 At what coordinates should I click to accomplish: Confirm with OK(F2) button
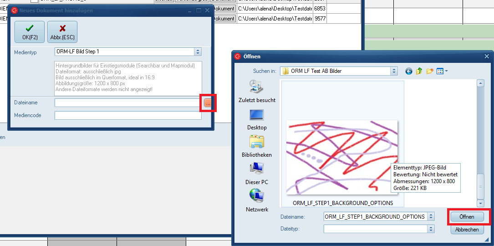pos(30,32)
